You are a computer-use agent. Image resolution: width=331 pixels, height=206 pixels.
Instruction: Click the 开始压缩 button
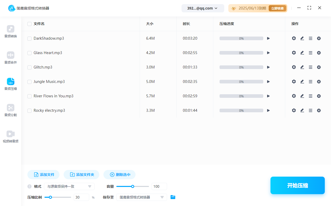297,185
